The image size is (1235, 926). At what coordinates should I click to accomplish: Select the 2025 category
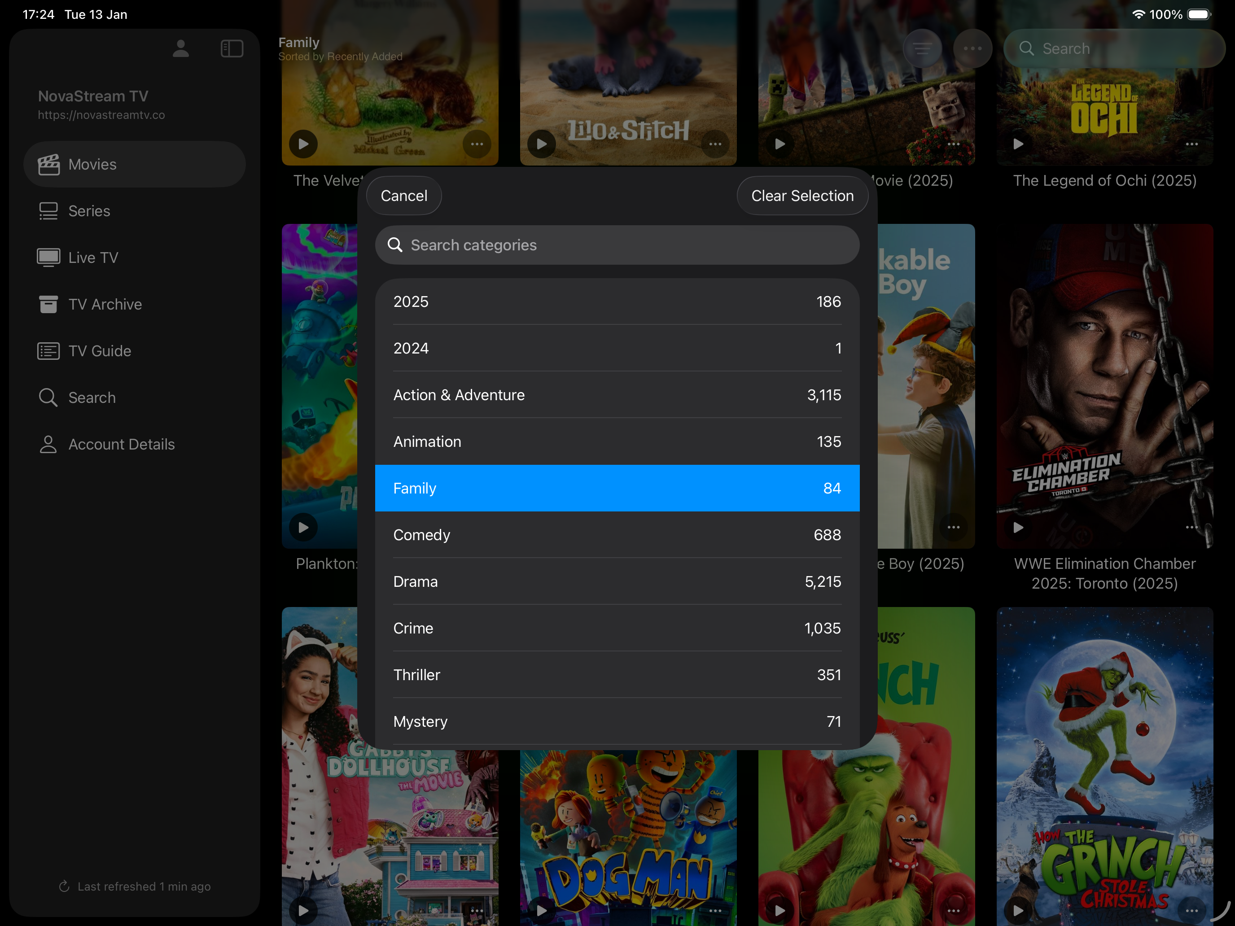(617, 301)
